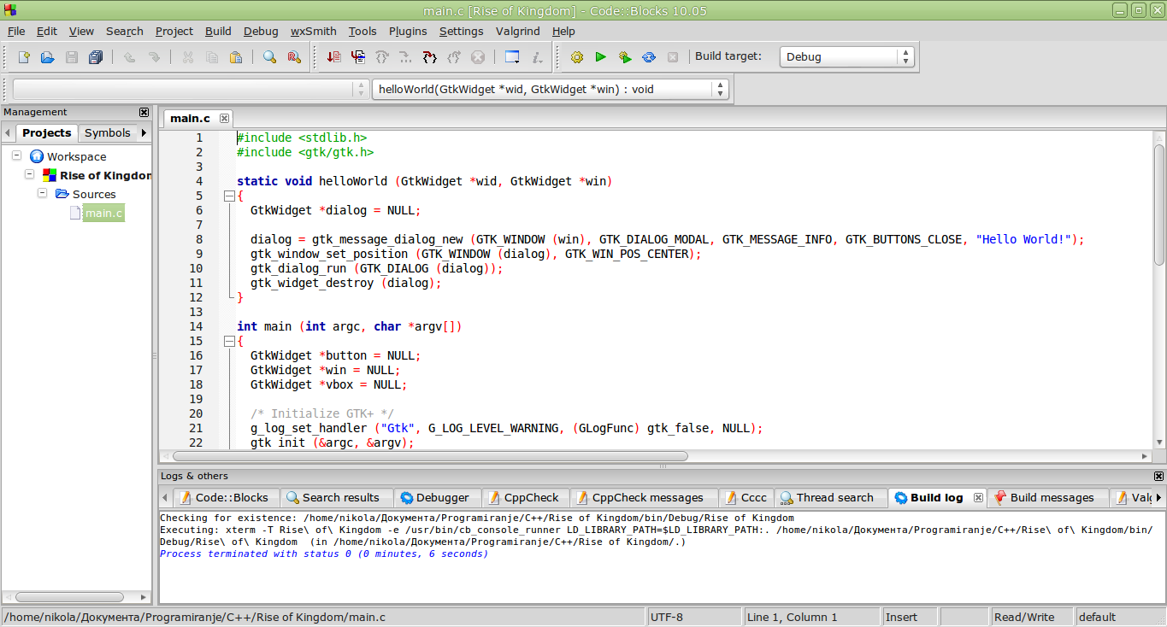Switch to the Symbols tab
Screen dimensions: 1167x627
click(107, 132)
